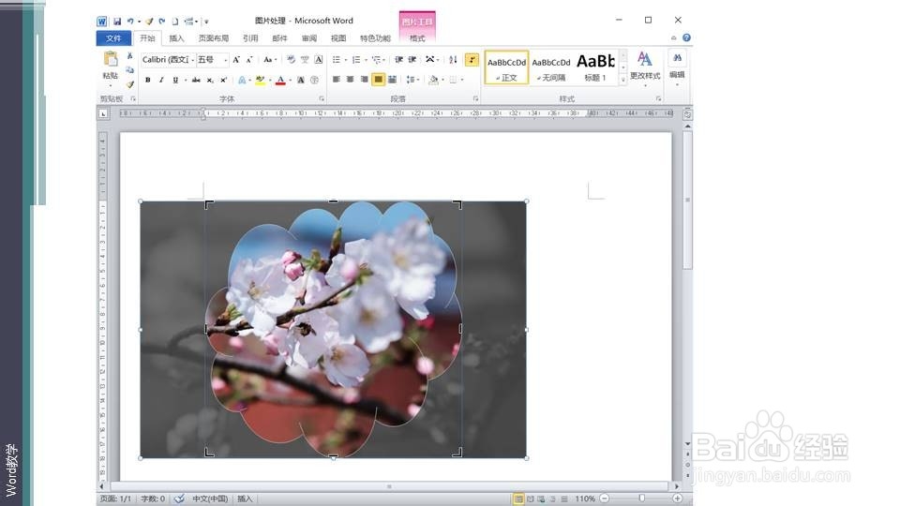Toggle show paragraph marks

click(x=472, y=60)
